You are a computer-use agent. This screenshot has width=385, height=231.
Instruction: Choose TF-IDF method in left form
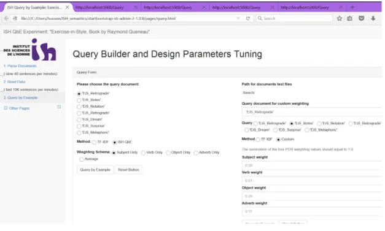coord(95,142)
